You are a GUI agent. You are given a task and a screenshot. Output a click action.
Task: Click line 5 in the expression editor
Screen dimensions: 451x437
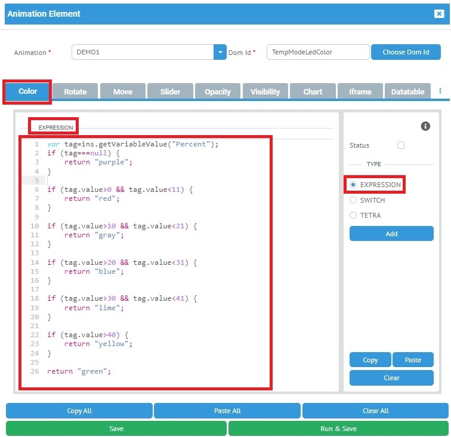[149, 181]
